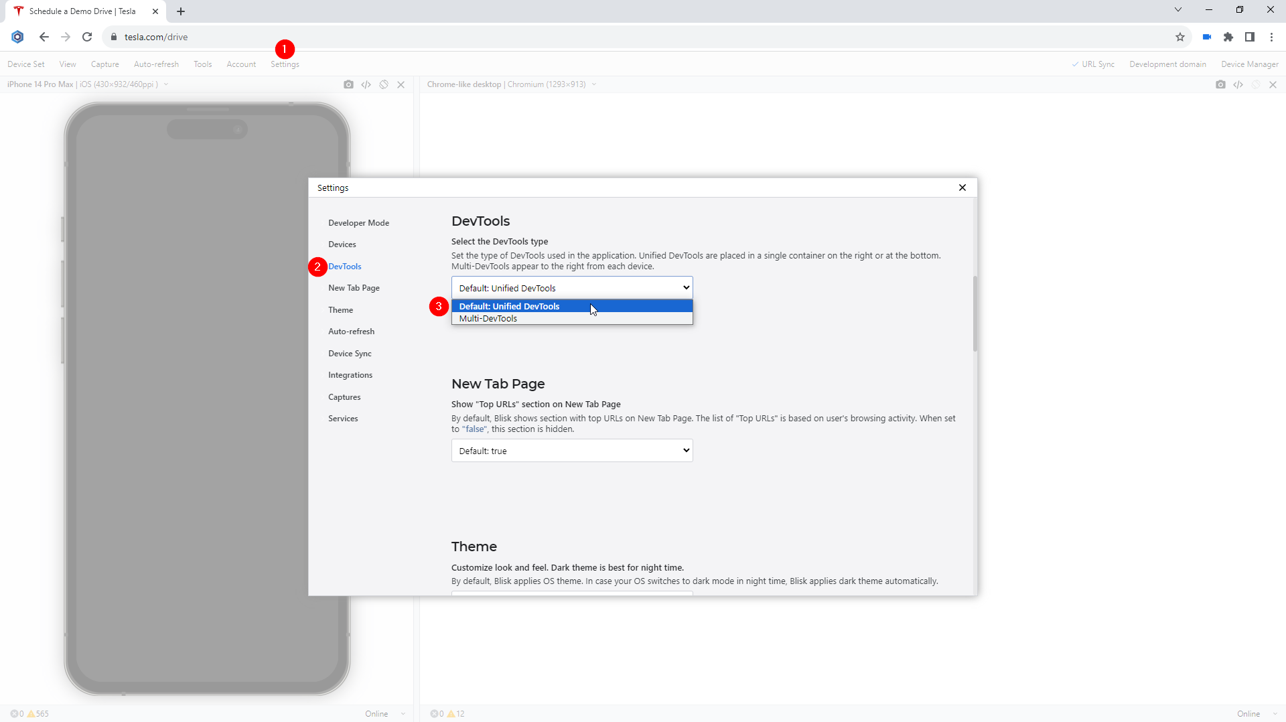Open DevTools for the Chrome-like desktop view
The image size is (1286, 722).
[x=1238, y=84]
